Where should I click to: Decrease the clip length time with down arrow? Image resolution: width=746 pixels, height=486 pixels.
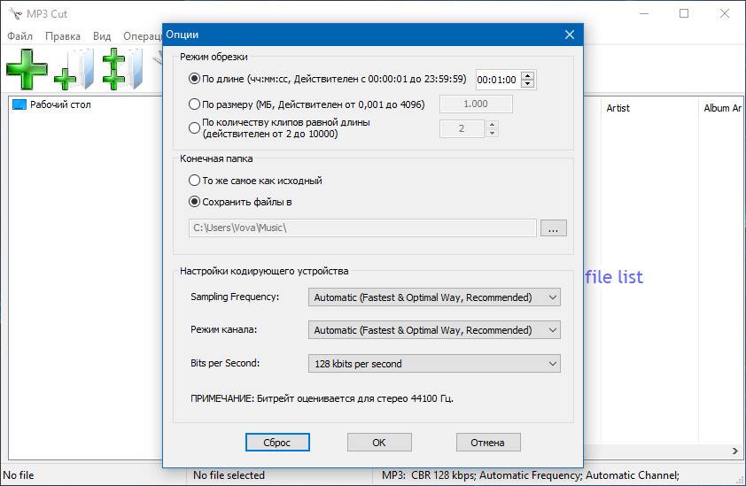point(528,84)
